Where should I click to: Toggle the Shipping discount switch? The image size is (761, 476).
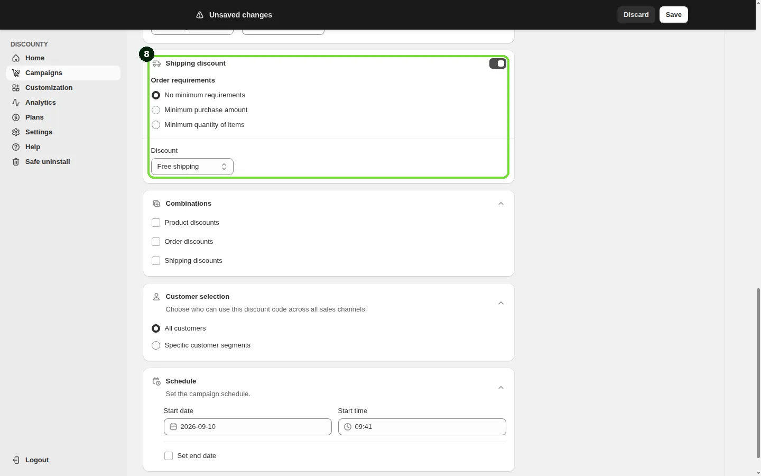point(498,63)
